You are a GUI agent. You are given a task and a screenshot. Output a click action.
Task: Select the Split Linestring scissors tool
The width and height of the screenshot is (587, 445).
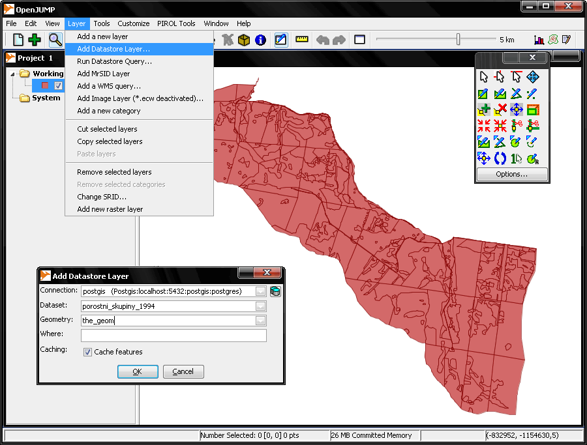(x=517, y=126)
